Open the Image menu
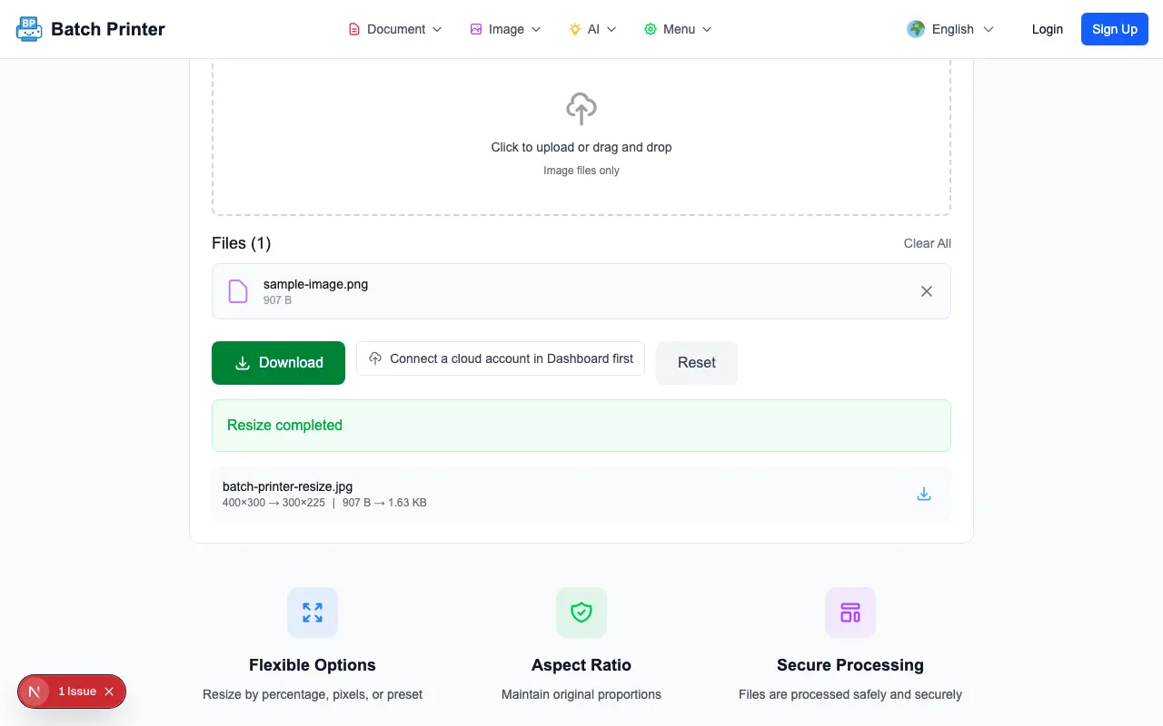 [x=505, y=29]
